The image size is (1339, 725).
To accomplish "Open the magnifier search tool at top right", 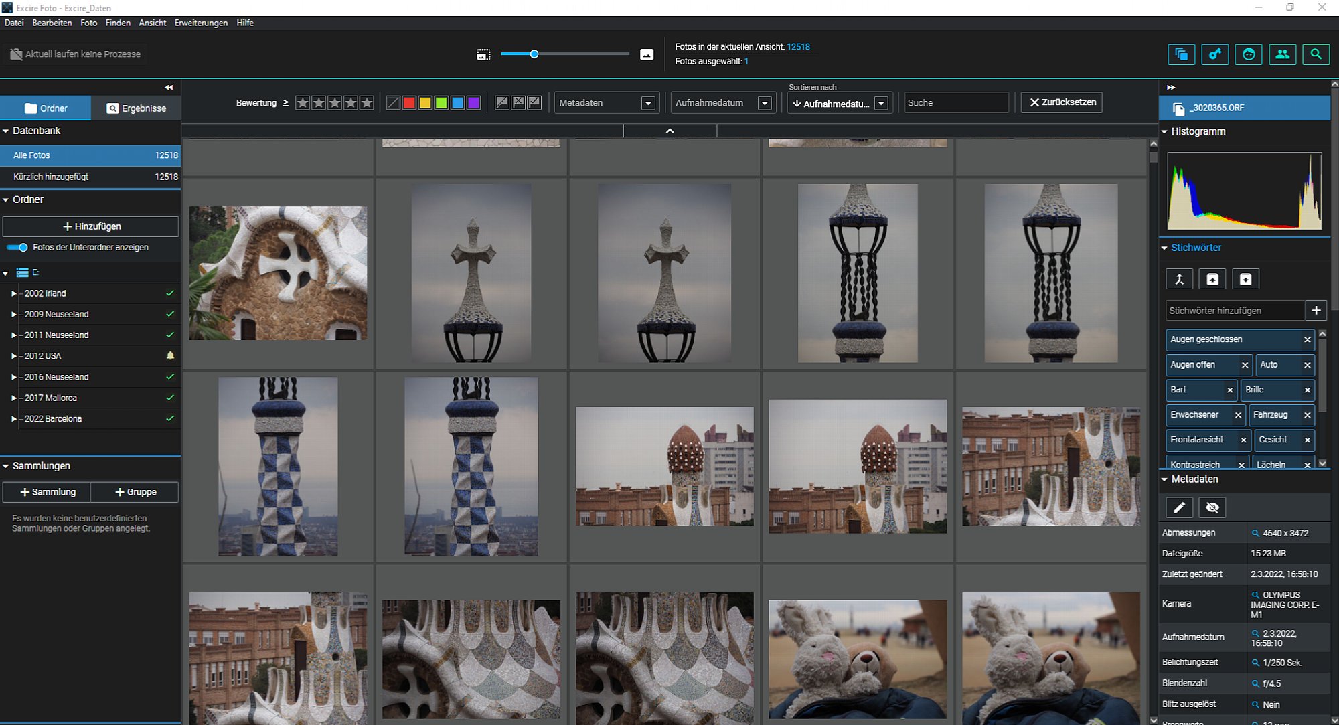I will click(x=1316, y=54).
